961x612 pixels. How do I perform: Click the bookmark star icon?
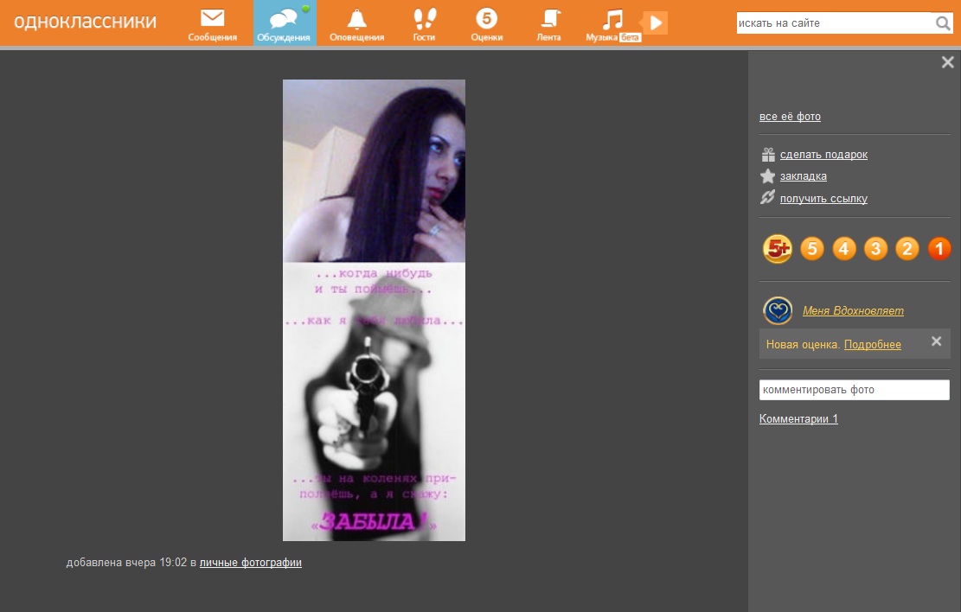click(768, 176)
